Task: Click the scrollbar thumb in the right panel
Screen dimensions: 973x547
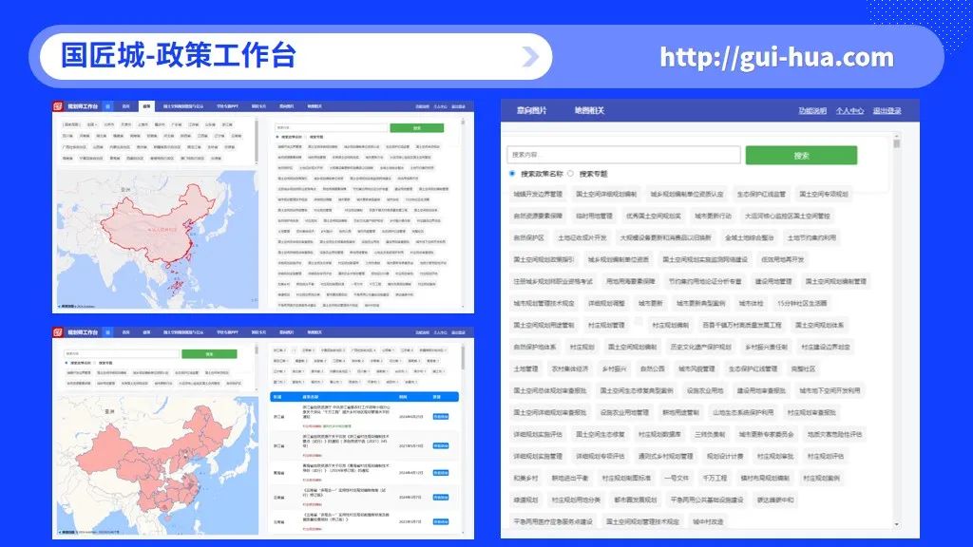Action: coord(897,143)
